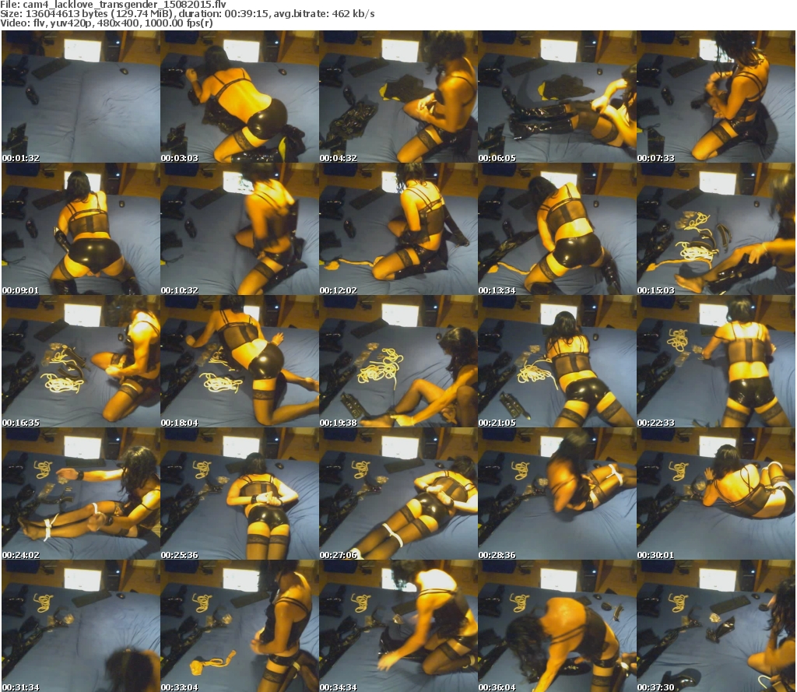Click the preview frame labeled 00:21:05
Screen dimensions: 797x692
click(557, 361)
